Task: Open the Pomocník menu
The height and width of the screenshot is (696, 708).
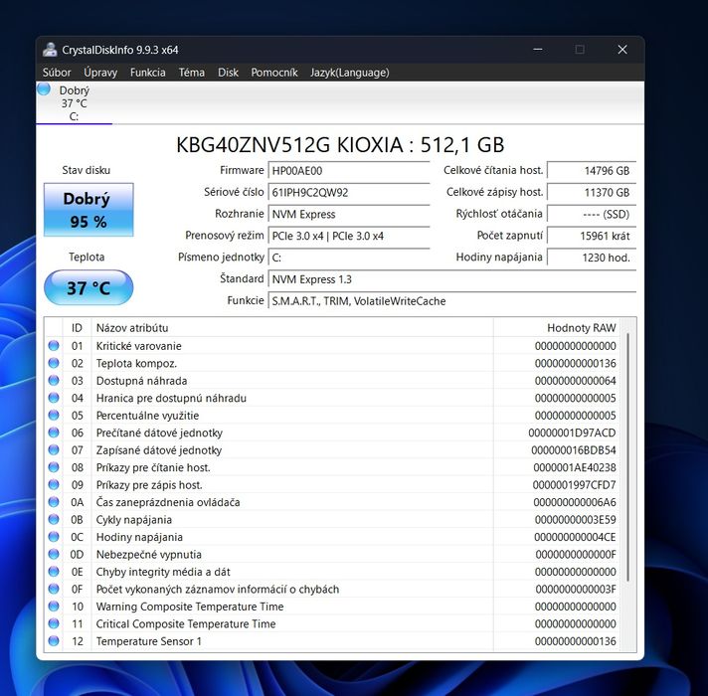Action: point(274,73)
